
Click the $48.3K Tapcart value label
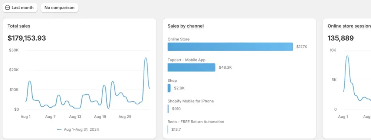click(x=225, y=68)
